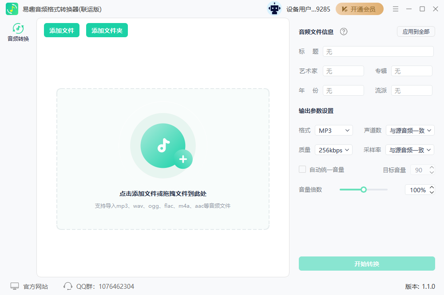
Task: Click 应用到全部 button
Action: point(416,31)
